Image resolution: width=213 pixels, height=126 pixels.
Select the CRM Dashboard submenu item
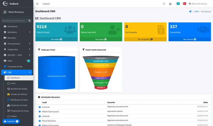point(19,78)
